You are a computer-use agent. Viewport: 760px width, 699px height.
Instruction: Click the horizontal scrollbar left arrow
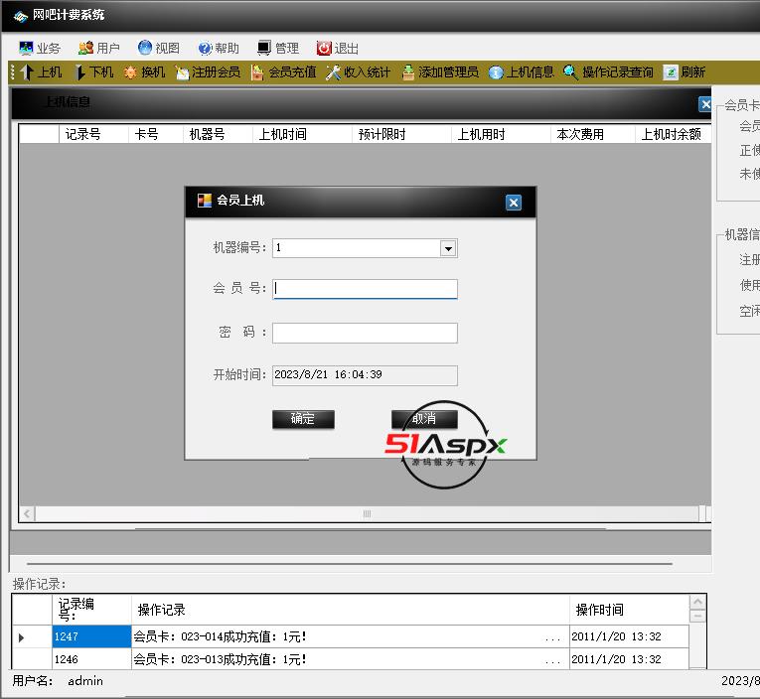[x=27, y=514]
